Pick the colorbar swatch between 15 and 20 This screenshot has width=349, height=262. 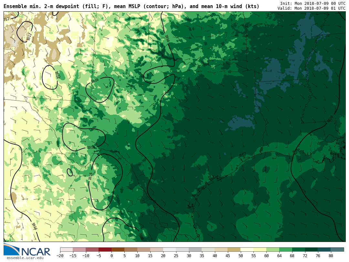(x=157, y=249)
